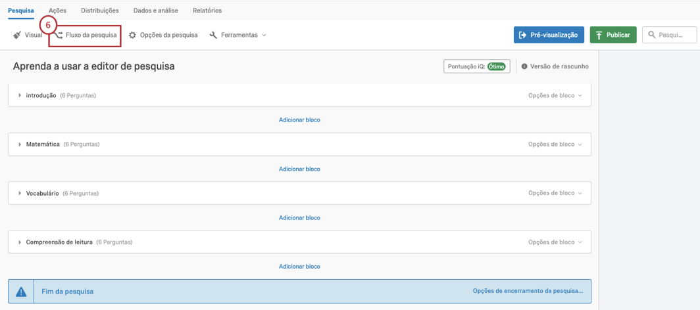This screenshot has height=310, width=700.
Task: Click Adicionar bloco below Compreensão de leitura
Action: [299, 267]
